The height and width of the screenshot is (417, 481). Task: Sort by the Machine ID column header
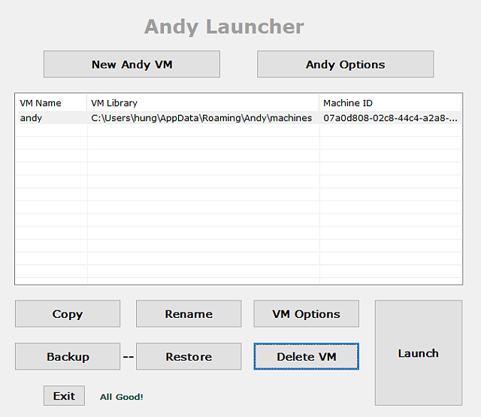pos(390,103)
